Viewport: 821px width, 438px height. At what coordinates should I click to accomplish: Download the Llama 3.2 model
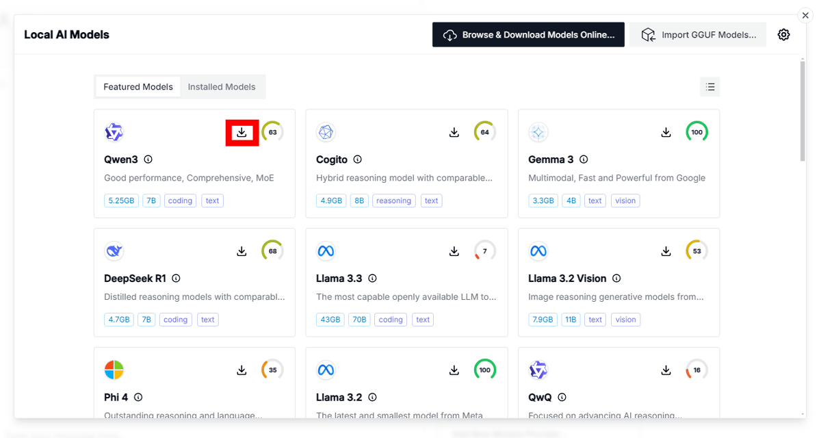click(x=454, y=370)
